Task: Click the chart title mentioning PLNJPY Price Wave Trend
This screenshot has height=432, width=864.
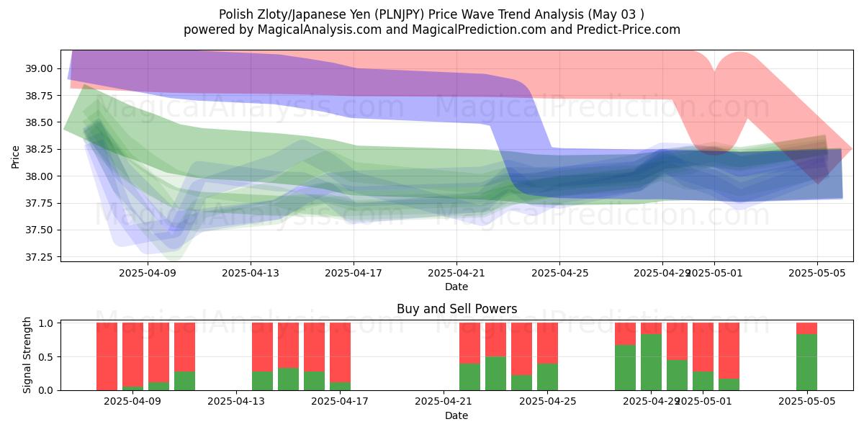Action: coord(432,14)
